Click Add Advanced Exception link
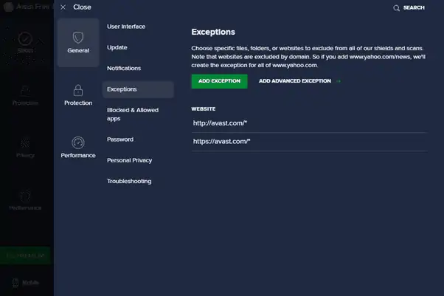Viewport: 444px width, 296px height. click(295, 81)
